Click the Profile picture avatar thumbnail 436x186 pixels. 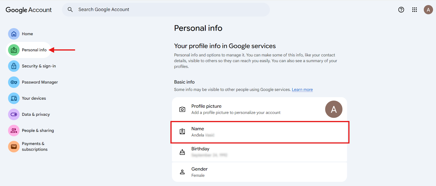pos(334,109)
